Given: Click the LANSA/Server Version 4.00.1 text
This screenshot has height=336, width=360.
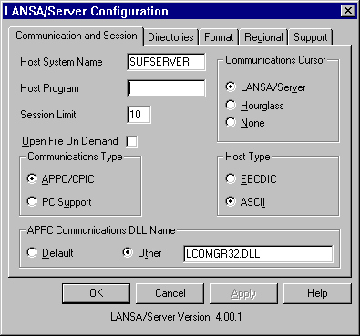Looking at the screenshot, I should (x=176, y=317).
